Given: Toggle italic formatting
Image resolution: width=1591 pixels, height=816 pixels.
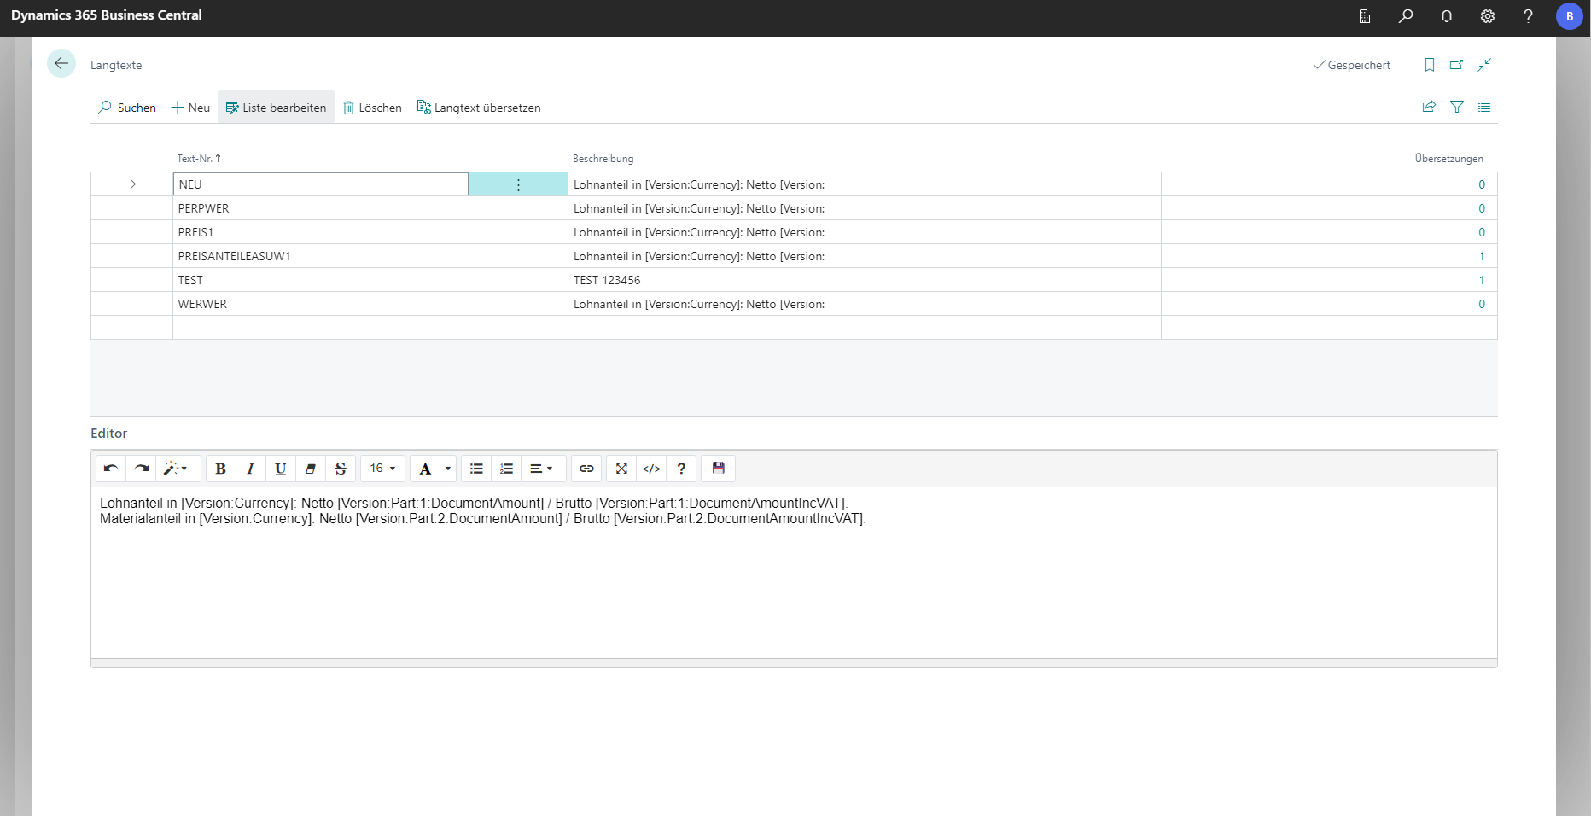Looking at the screenshot, I should click(x=250, y=469).
